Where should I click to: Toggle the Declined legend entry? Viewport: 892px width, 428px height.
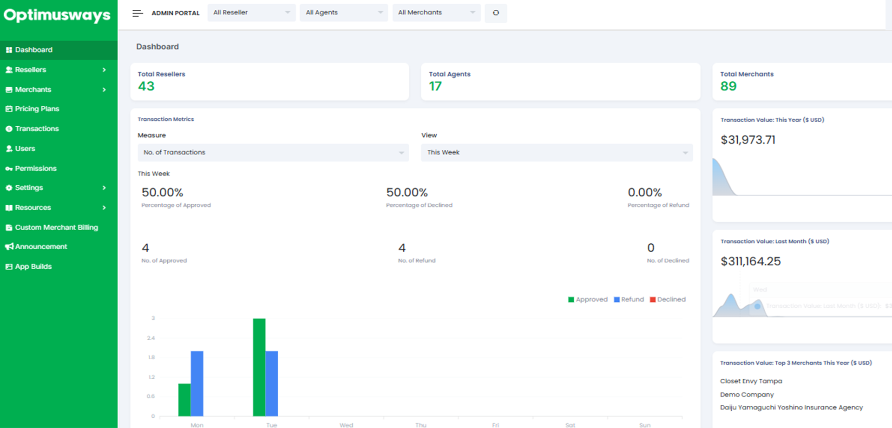click(668, 299)
